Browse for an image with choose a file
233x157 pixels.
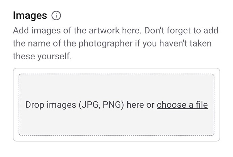[x=182, y=105]
